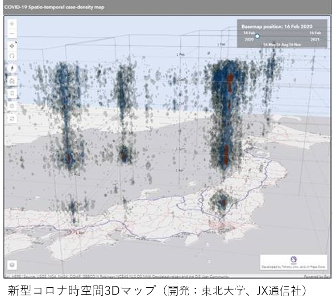Zoom in on the map
The image size is (332, 306).
[x=12, y=24]
